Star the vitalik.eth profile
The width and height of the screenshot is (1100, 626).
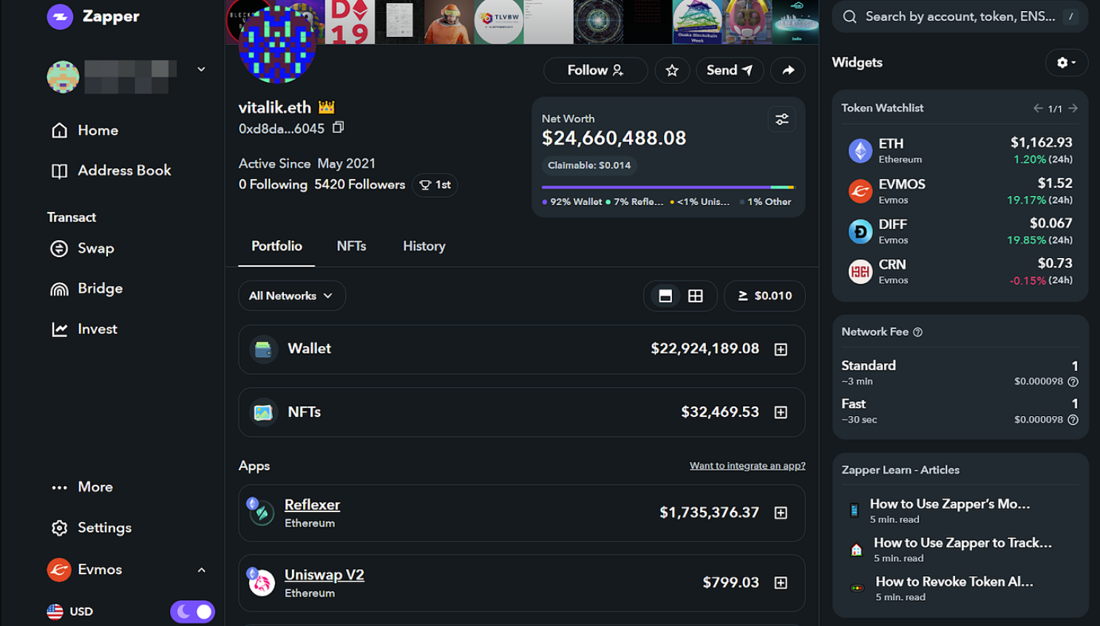pos(672,70)
